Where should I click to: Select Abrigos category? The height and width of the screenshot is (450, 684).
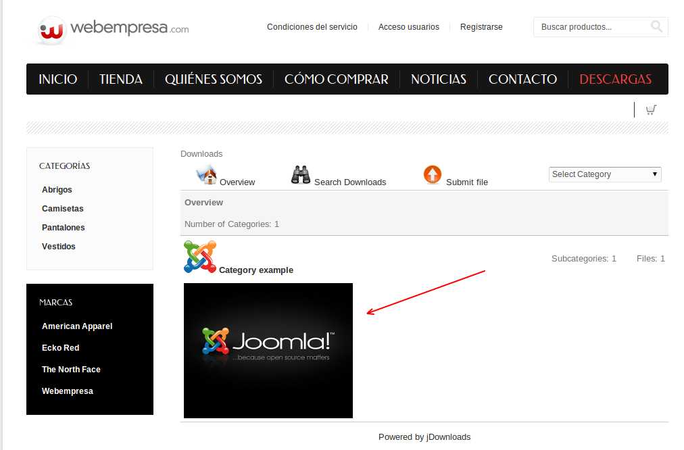pos(57,190)
